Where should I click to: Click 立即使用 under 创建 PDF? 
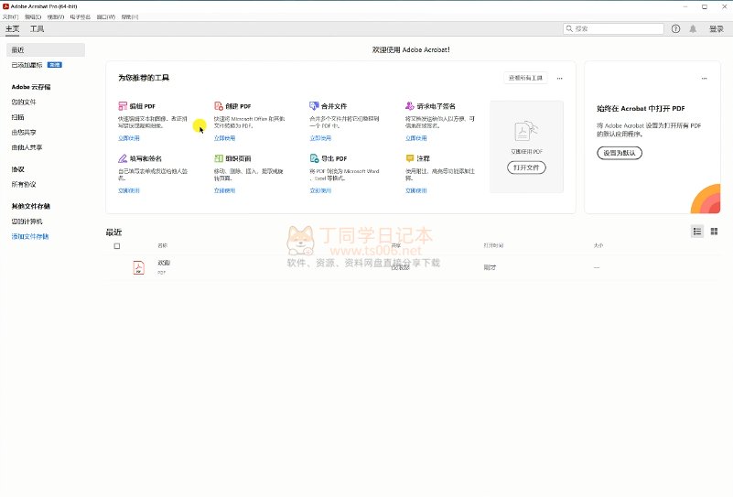[224, 138]
